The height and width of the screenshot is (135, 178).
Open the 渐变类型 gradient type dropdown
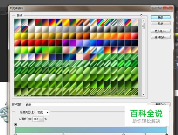pyautogui.click(x=43, y=112)
